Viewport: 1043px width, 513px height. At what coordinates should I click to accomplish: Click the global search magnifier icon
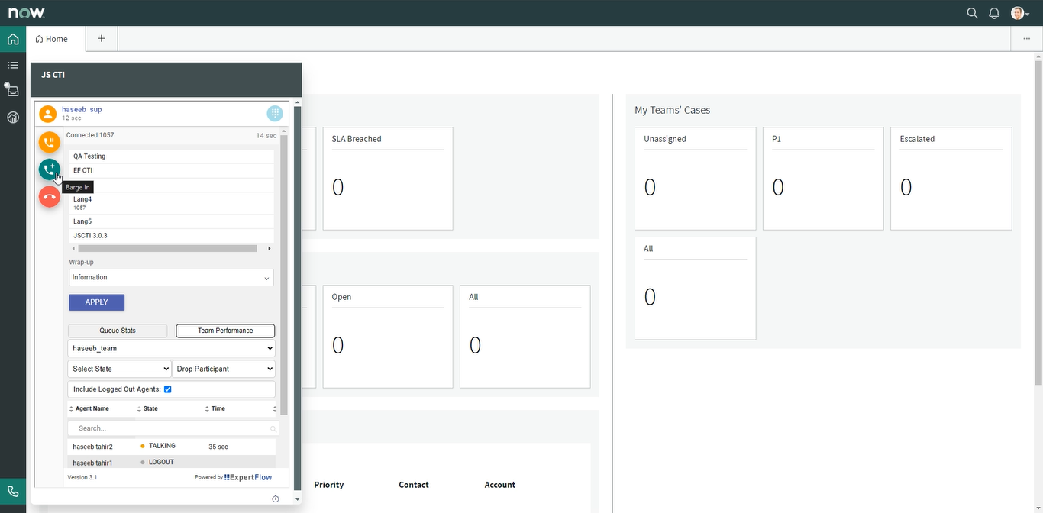coord(972,13)
